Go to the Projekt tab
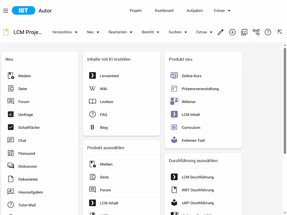 click(136, 11)
